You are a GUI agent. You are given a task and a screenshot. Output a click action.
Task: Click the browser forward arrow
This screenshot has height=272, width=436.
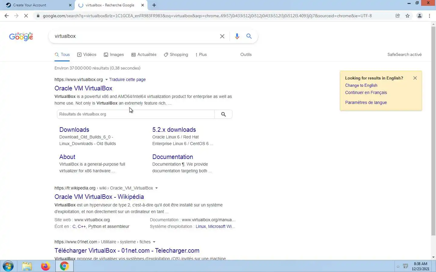pos(16,16)
